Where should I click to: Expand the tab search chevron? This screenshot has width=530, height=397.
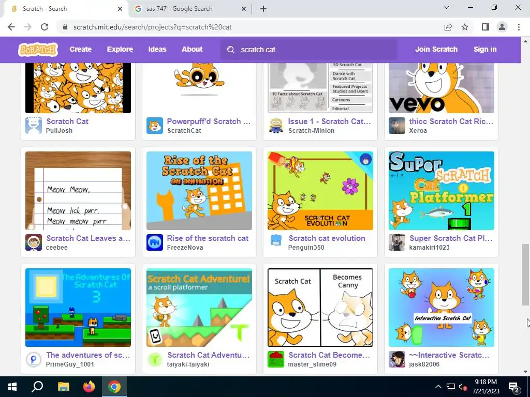[x=447, y=7]
